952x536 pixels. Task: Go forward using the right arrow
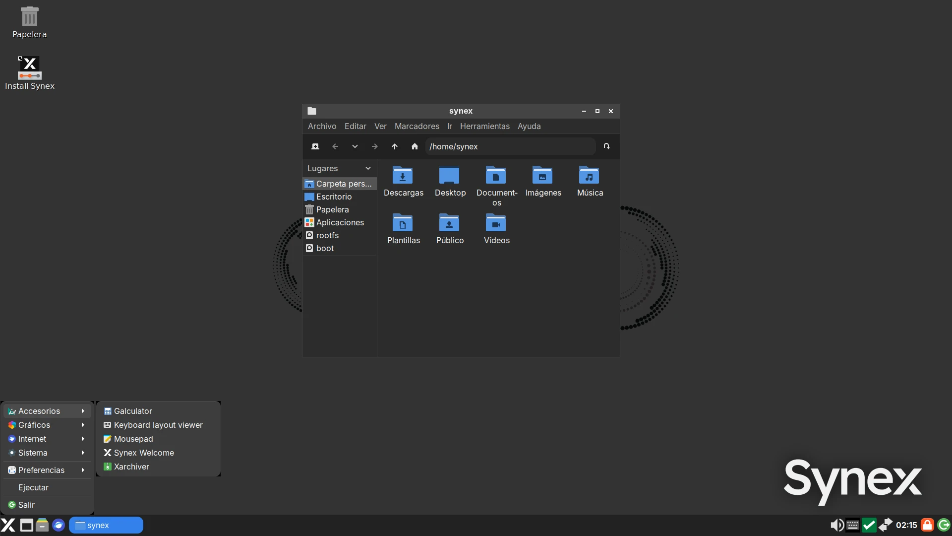[x=375, y=146]
